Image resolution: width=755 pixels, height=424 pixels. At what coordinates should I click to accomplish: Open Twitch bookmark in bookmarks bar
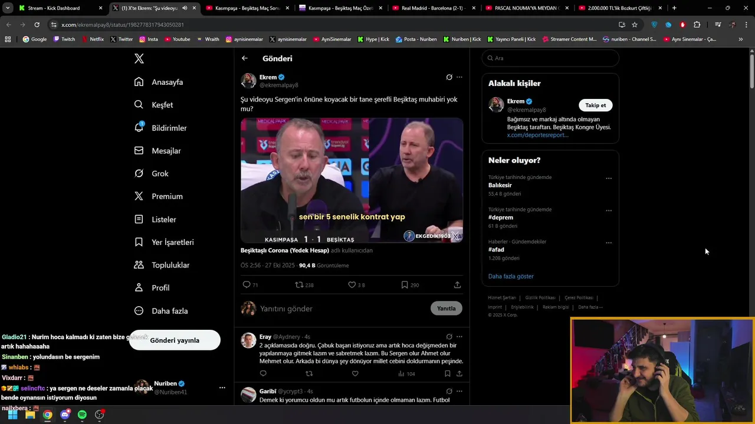tap(64, 39)
